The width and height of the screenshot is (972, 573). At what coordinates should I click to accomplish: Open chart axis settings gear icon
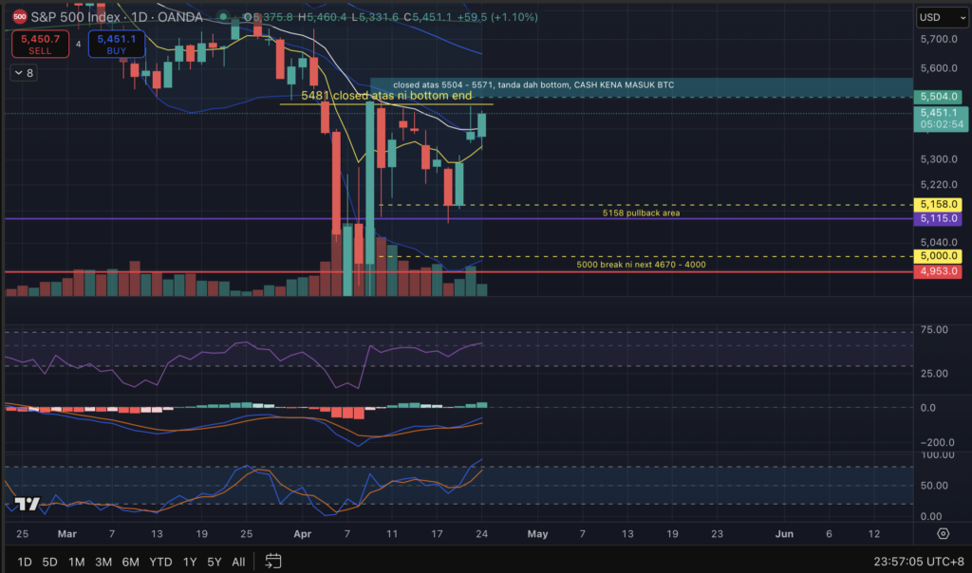pyautogui.click(x=943, y=533)
